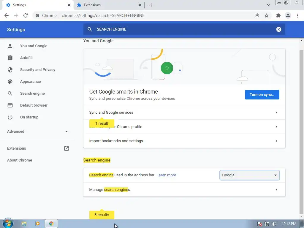Click the volume speaker tray icon
304x228 pixels.
[274, 224]
